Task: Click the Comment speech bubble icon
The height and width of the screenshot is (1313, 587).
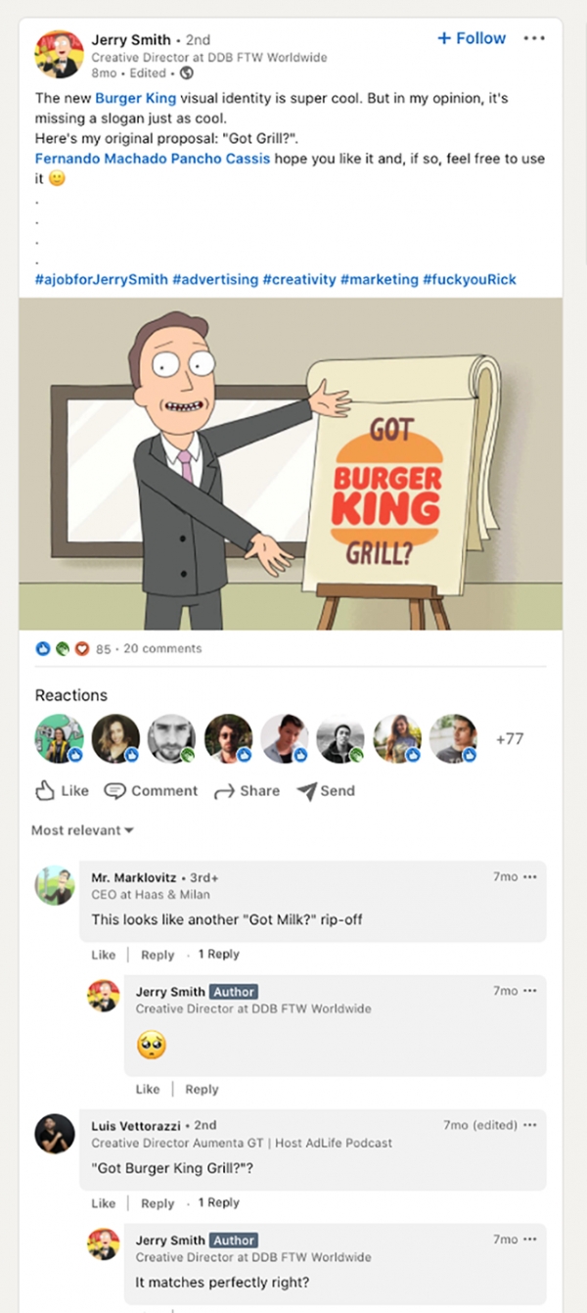Action: [x=115, y=791]
